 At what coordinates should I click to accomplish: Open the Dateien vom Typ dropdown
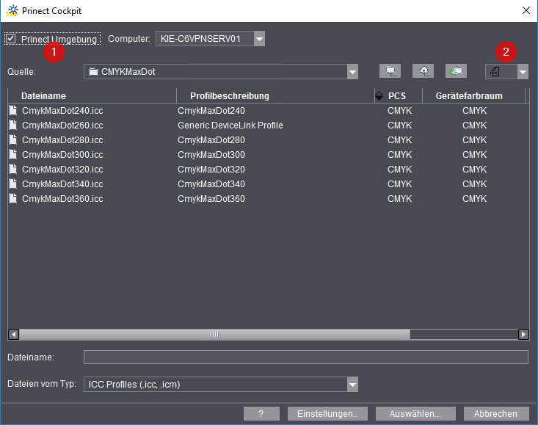[x=352, y=384]
